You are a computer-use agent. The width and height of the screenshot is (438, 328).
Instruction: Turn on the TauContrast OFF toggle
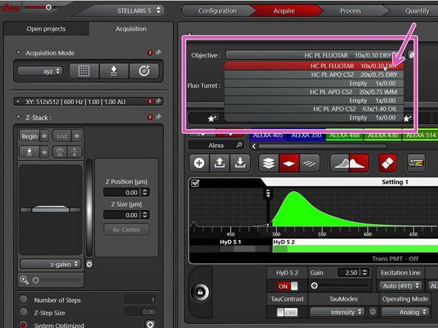click(287, 312)
